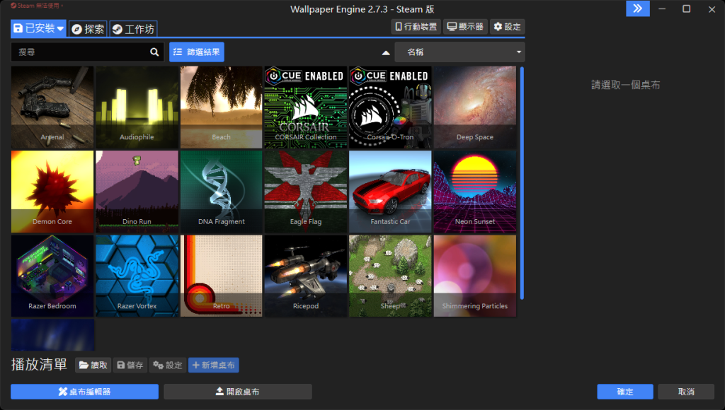Click the search magnifier icon

coord(154,52)
